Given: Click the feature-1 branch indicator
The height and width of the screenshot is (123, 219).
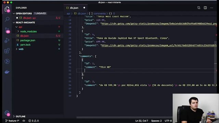Looking at the screenshot, I should [x=12, y=121].
